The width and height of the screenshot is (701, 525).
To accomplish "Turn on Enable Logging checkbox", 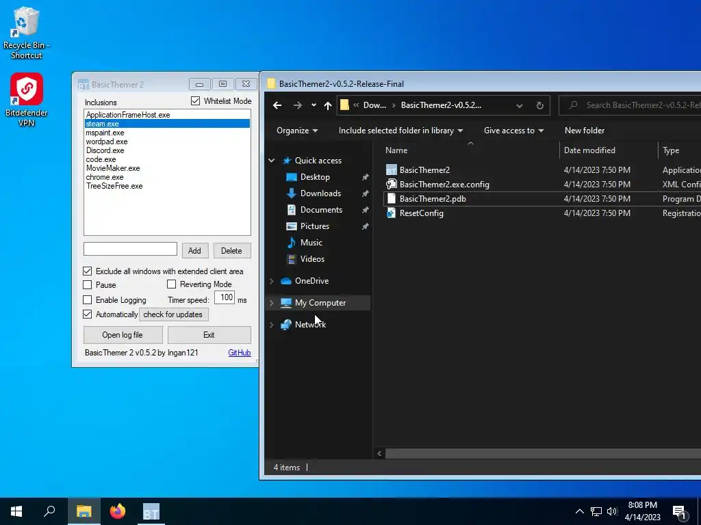I will (x=88, y=299).
